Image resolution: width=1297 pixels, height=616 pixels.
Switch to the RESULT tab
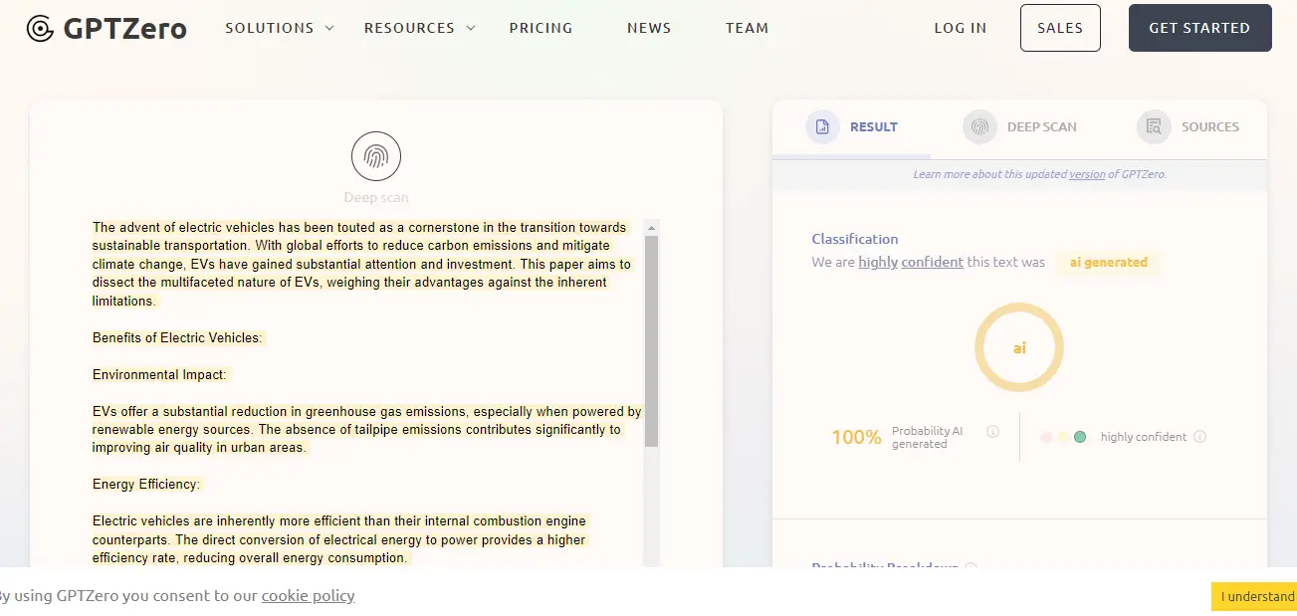874,126
